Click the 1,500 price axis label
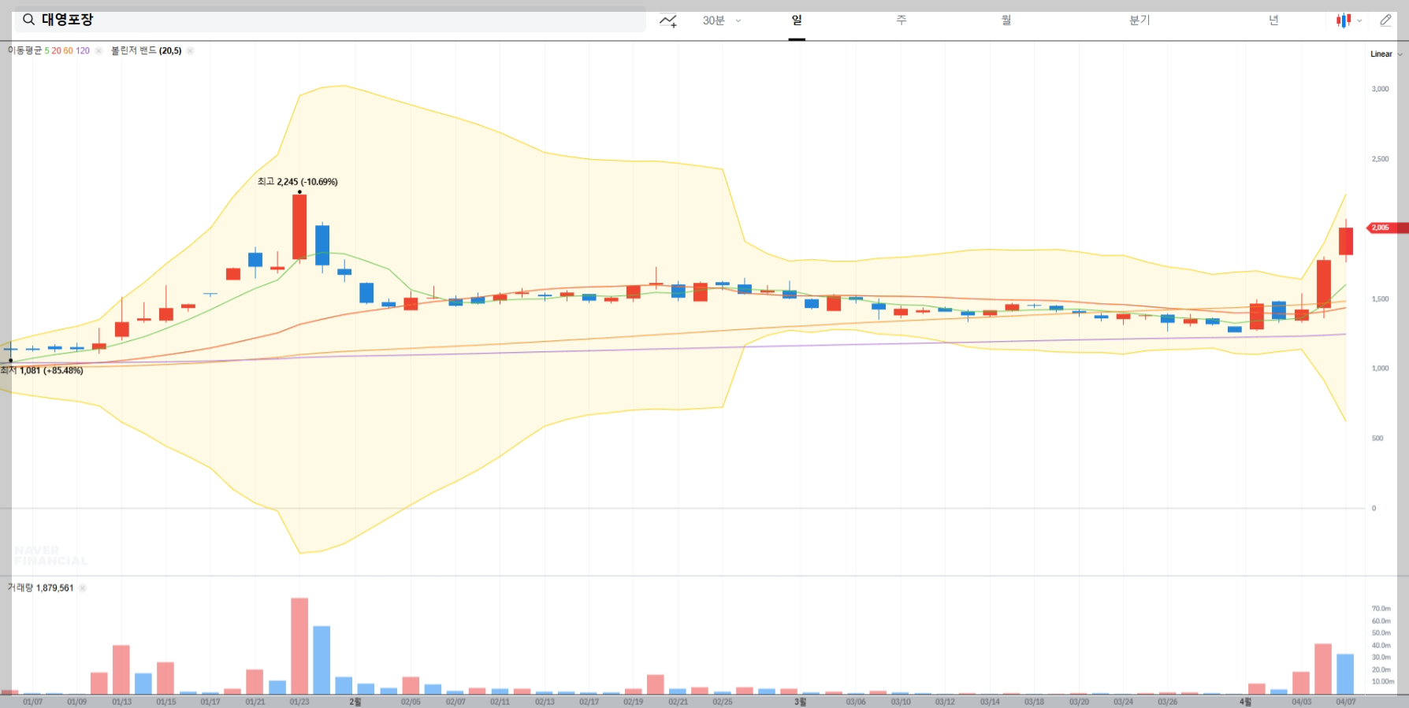The image size is (1409, 708). tap(1380, 299)
